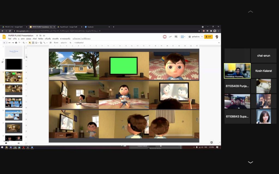Open a new browser tab with plus button
The width and height of the screenshot is (279, 174).
tap(114, 27)
